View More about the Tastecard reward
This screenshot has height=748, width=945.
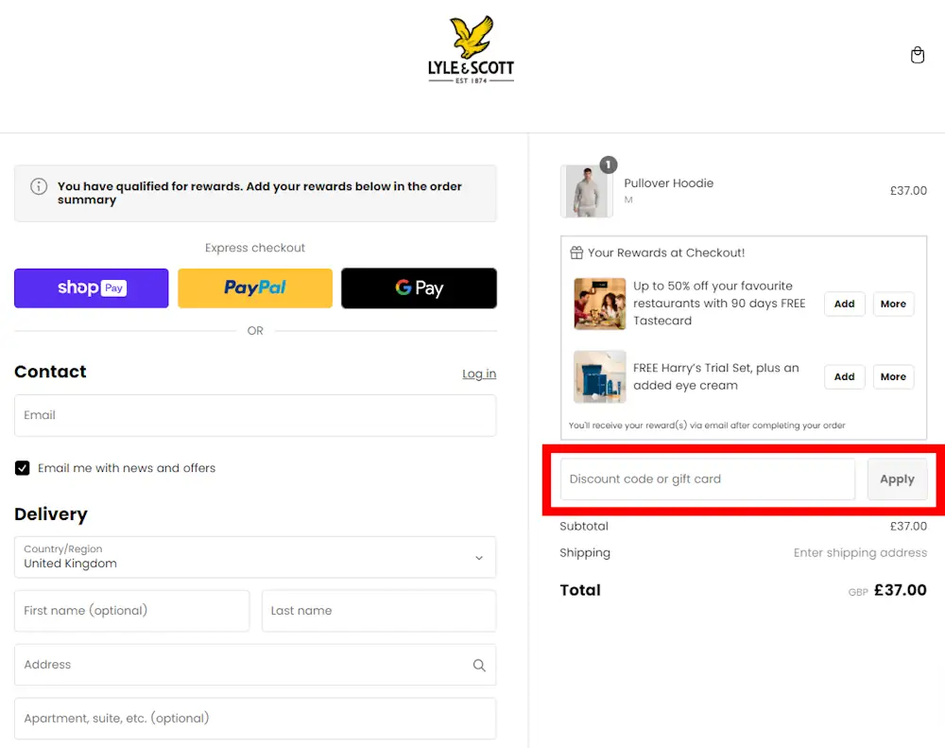(x=893, y=304)
